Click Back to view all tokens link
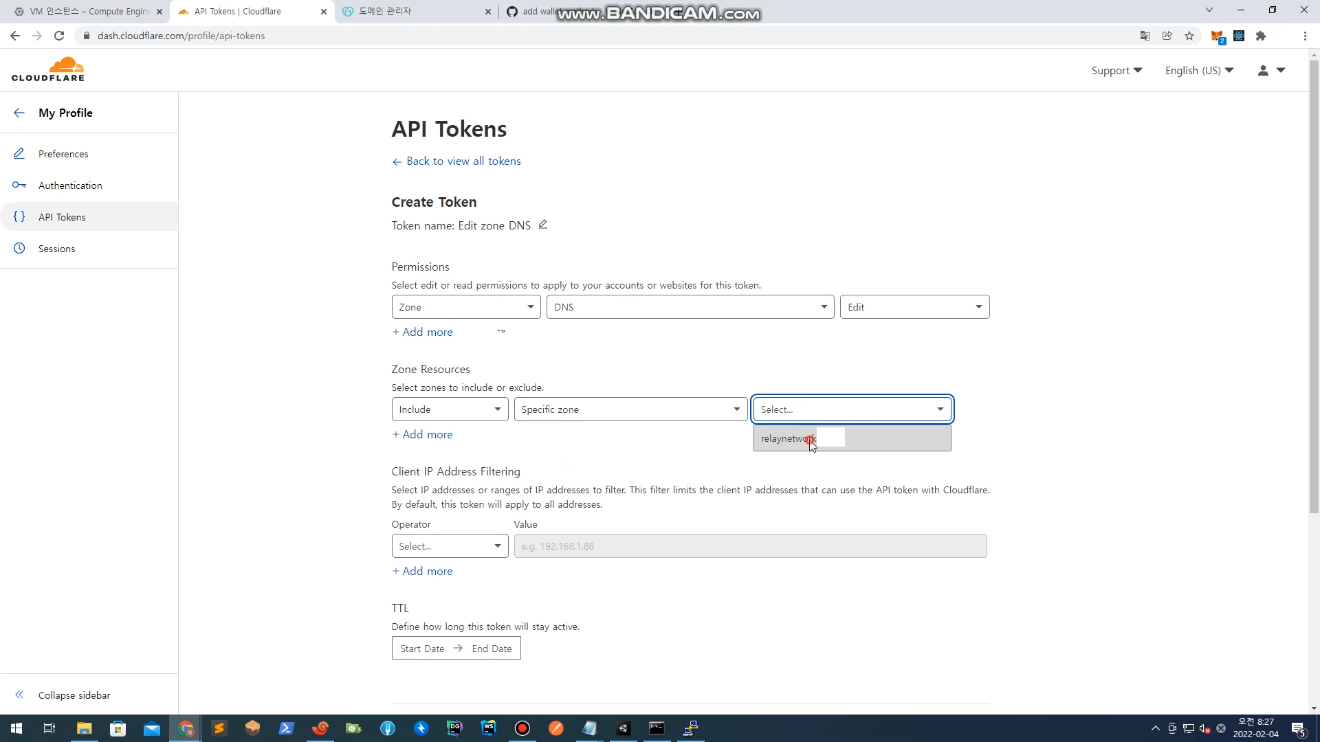Image resolution: width=1320 pixels, height=742 pixels. point(463,161)
